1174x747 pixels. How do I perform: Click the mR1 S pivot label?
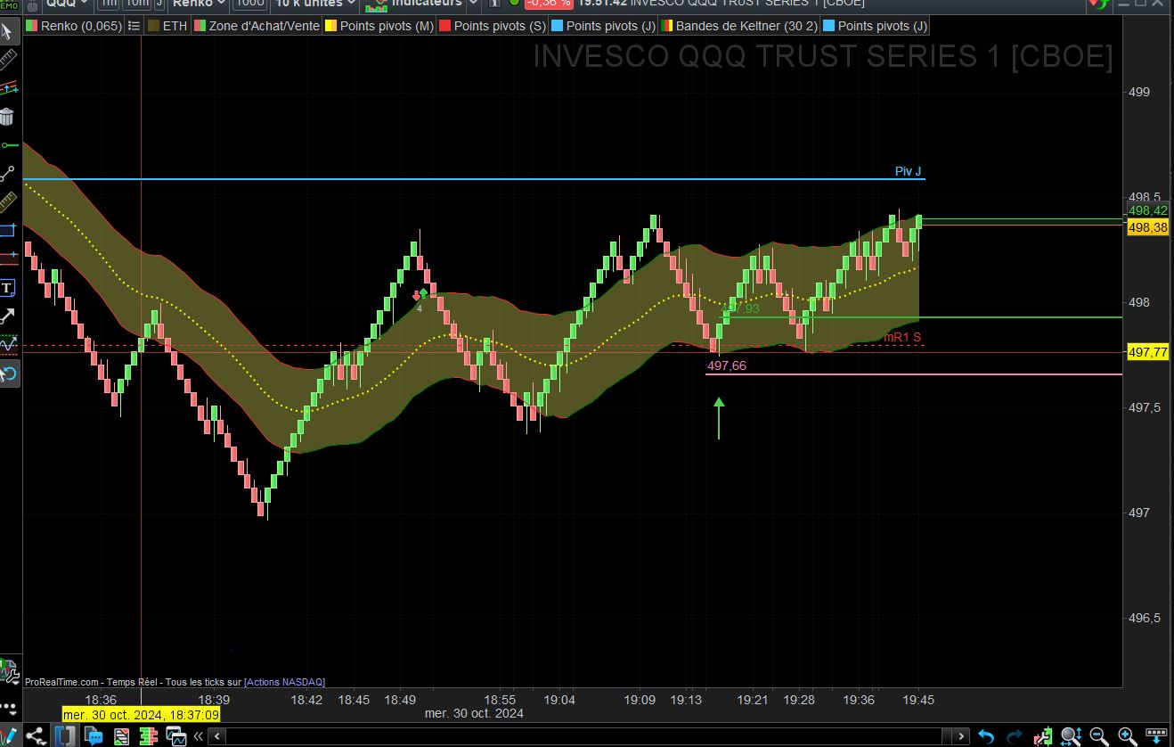click(902, 338)
